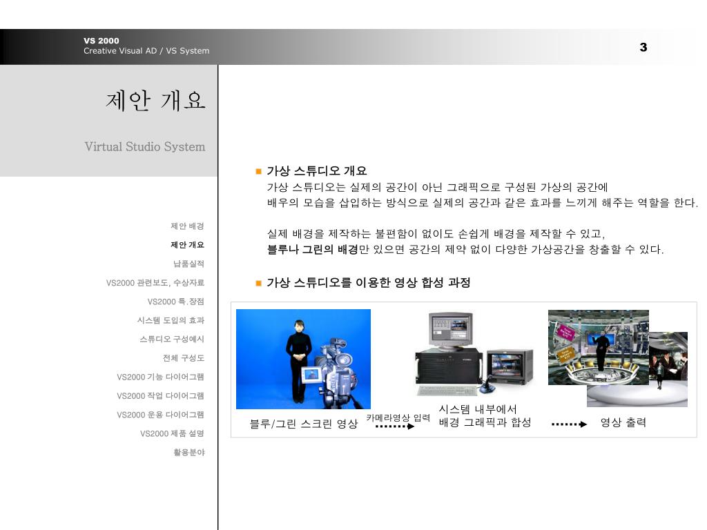The height and width of the screenshot is (530, 707).
Task: Select 스튜디오 구성예시 in the sidebar
Action: pyautogui.click(x=172, y=339)
